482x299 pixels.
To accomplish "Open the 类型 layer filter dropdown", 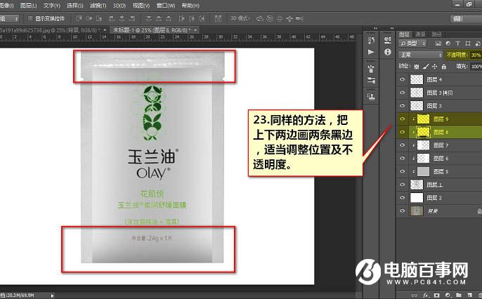I will [412, 44].
